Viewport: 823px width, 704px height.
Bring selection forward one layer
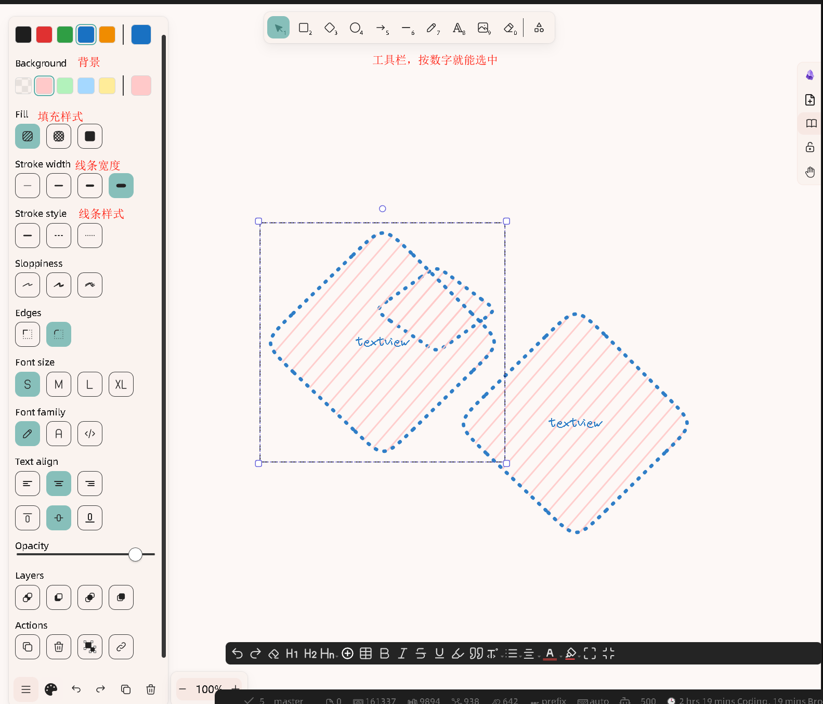90,597
